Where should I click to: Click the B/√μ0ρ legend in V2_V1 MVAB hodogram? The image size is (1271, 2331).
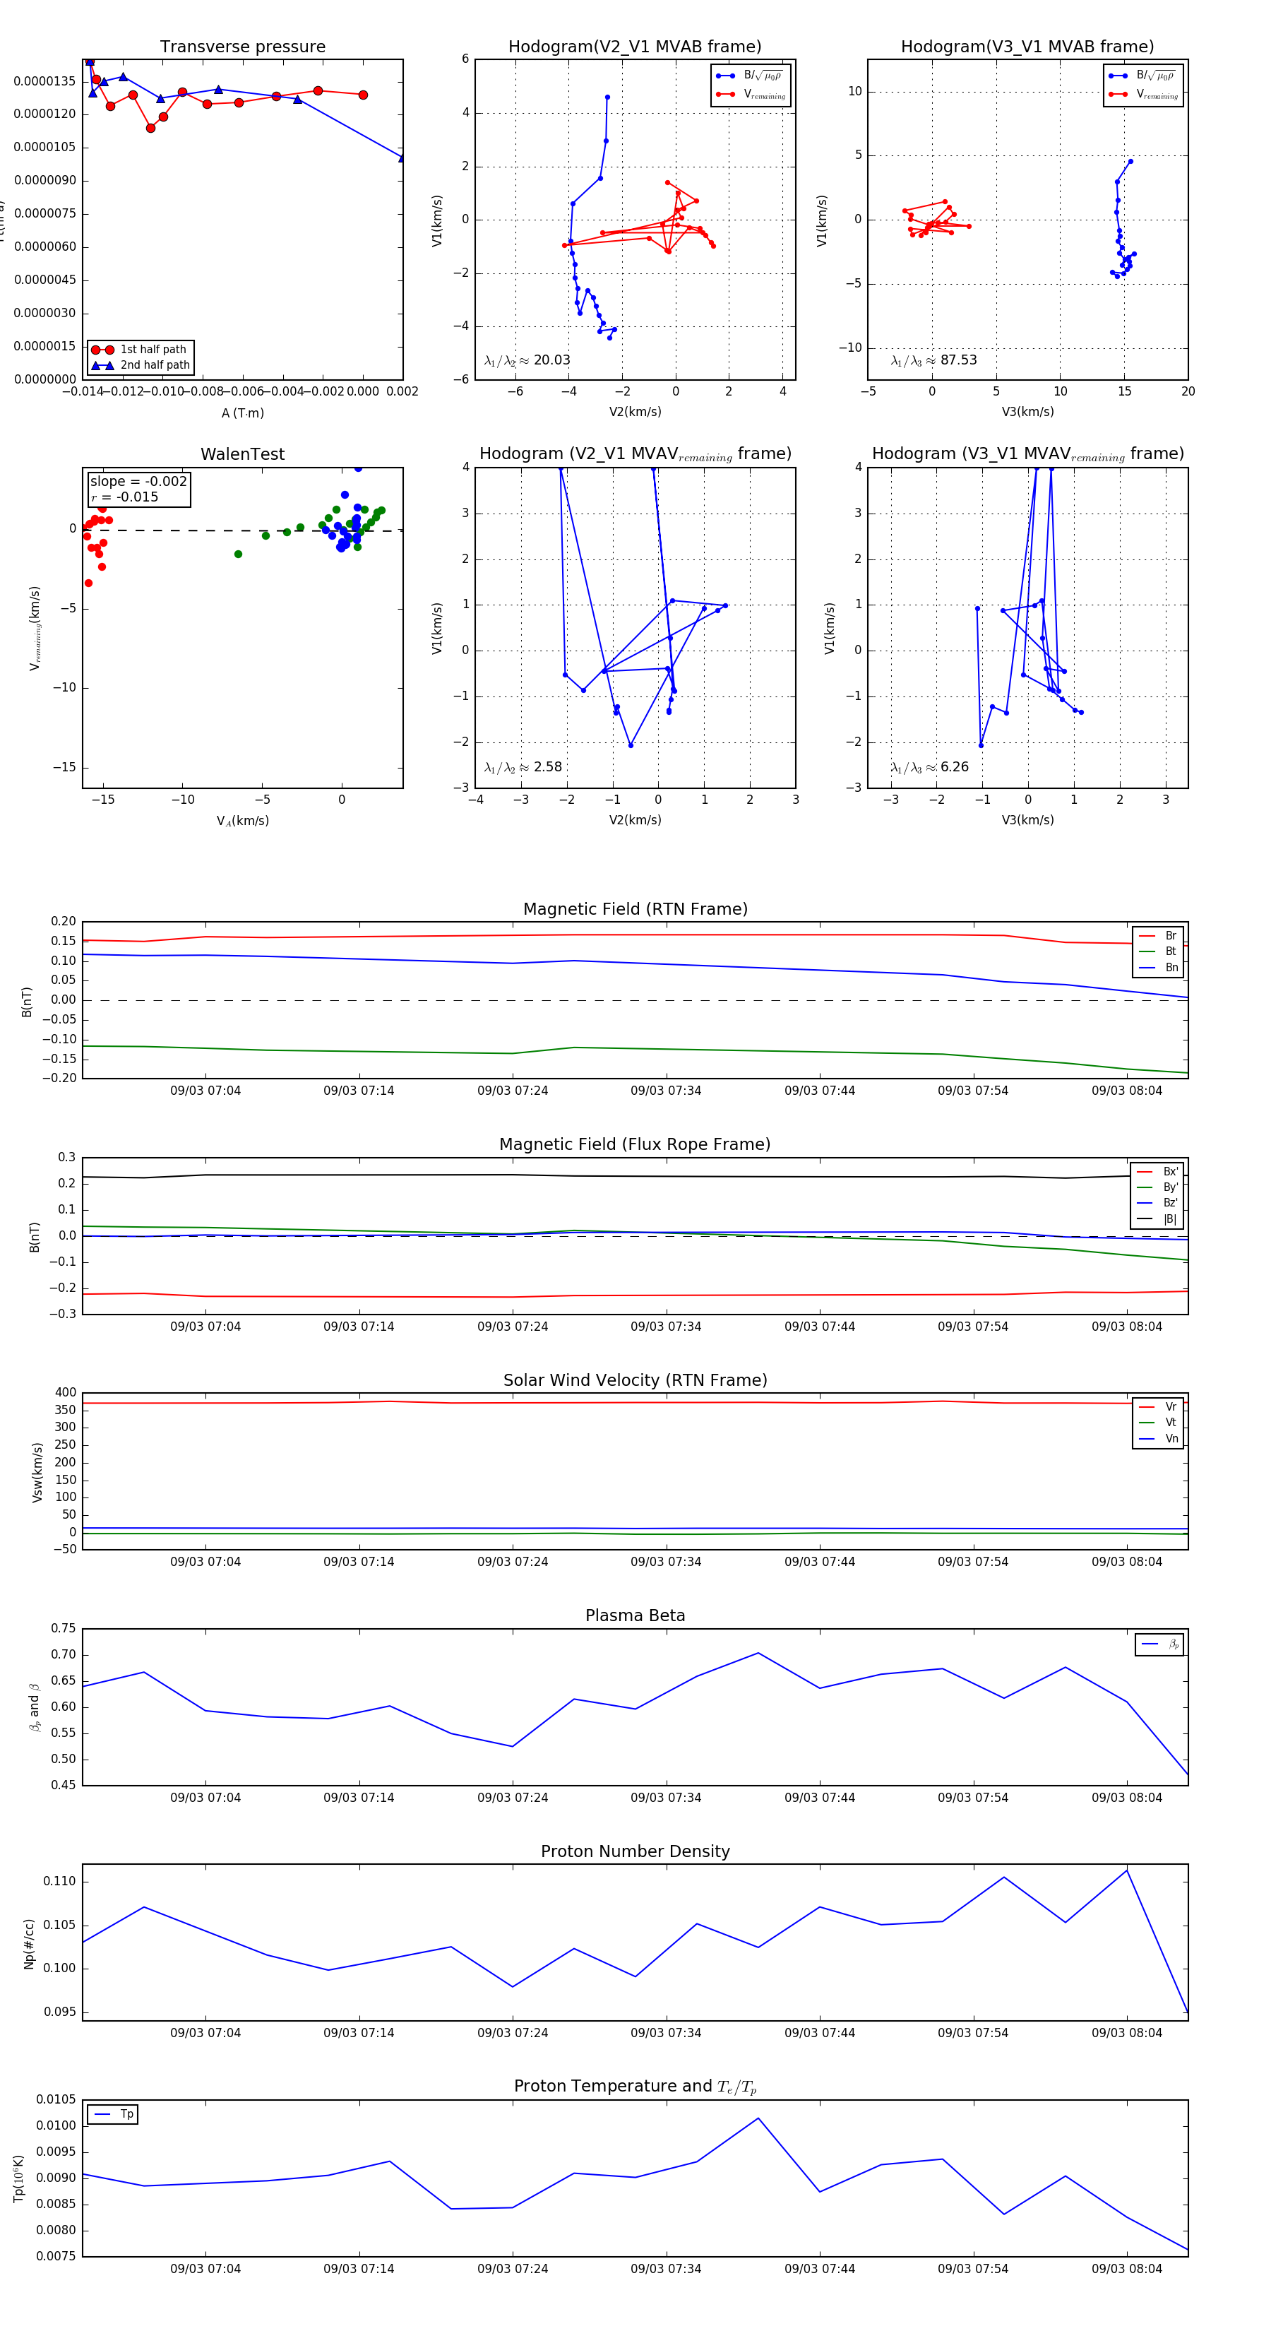pyautogui.click(x=750, y=76)
